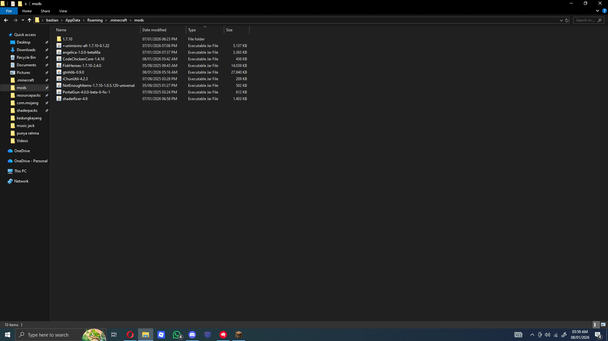Open the File menu
The width and height of the screenshot is (608, 341).
point(8,11)
